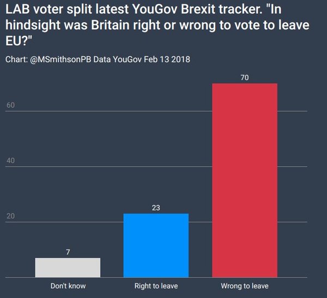
Task: Click the value label 70 above red bar
Action: (244, 78)
